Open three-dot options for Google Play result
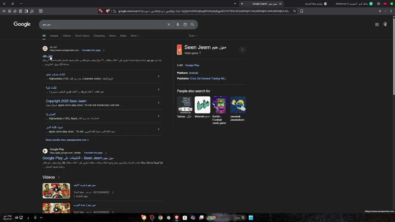Viewport: 395px width, 222px height. tap(106, 153)
